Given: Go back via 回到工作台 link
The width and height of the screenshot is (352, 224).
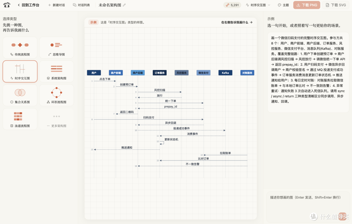Looking at the screenshot, I should (28, 5).
